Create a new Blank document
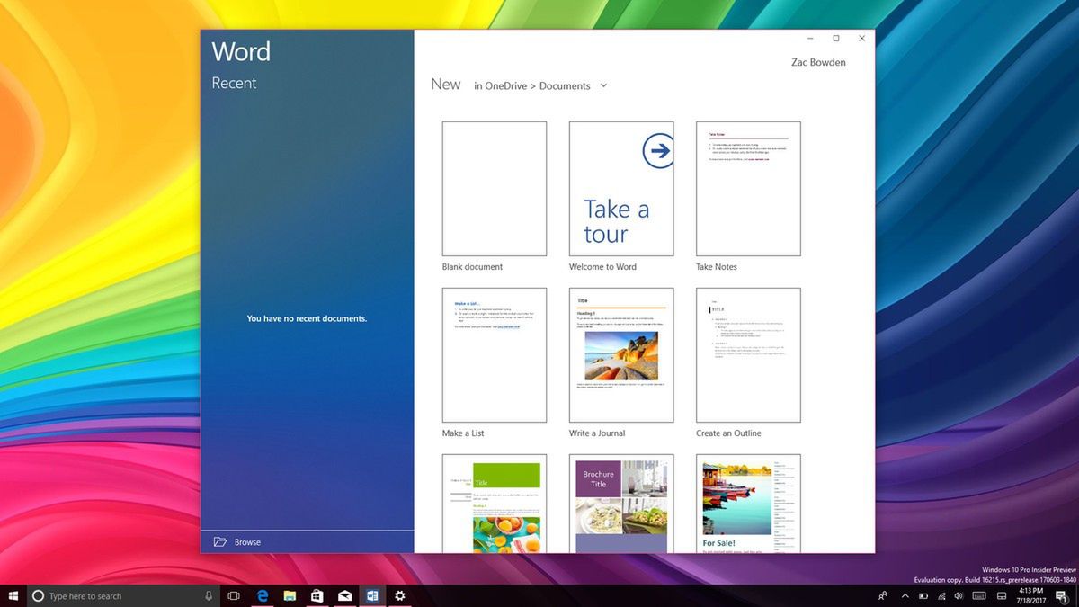The height and width of the screenshot is (607, 1079). 493,187
